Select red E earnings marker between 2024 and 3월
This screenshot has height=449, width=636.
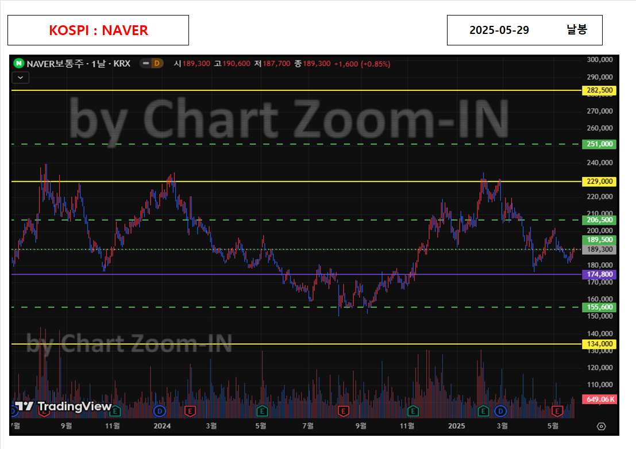point(190,411)
